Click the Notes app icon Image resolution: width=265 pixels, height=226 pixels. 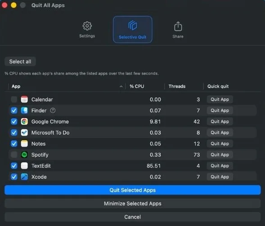pos(24,144)
